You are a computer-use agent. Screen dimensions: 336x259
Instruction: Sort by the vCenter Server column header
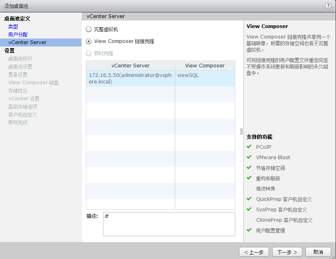coord(130,66)
